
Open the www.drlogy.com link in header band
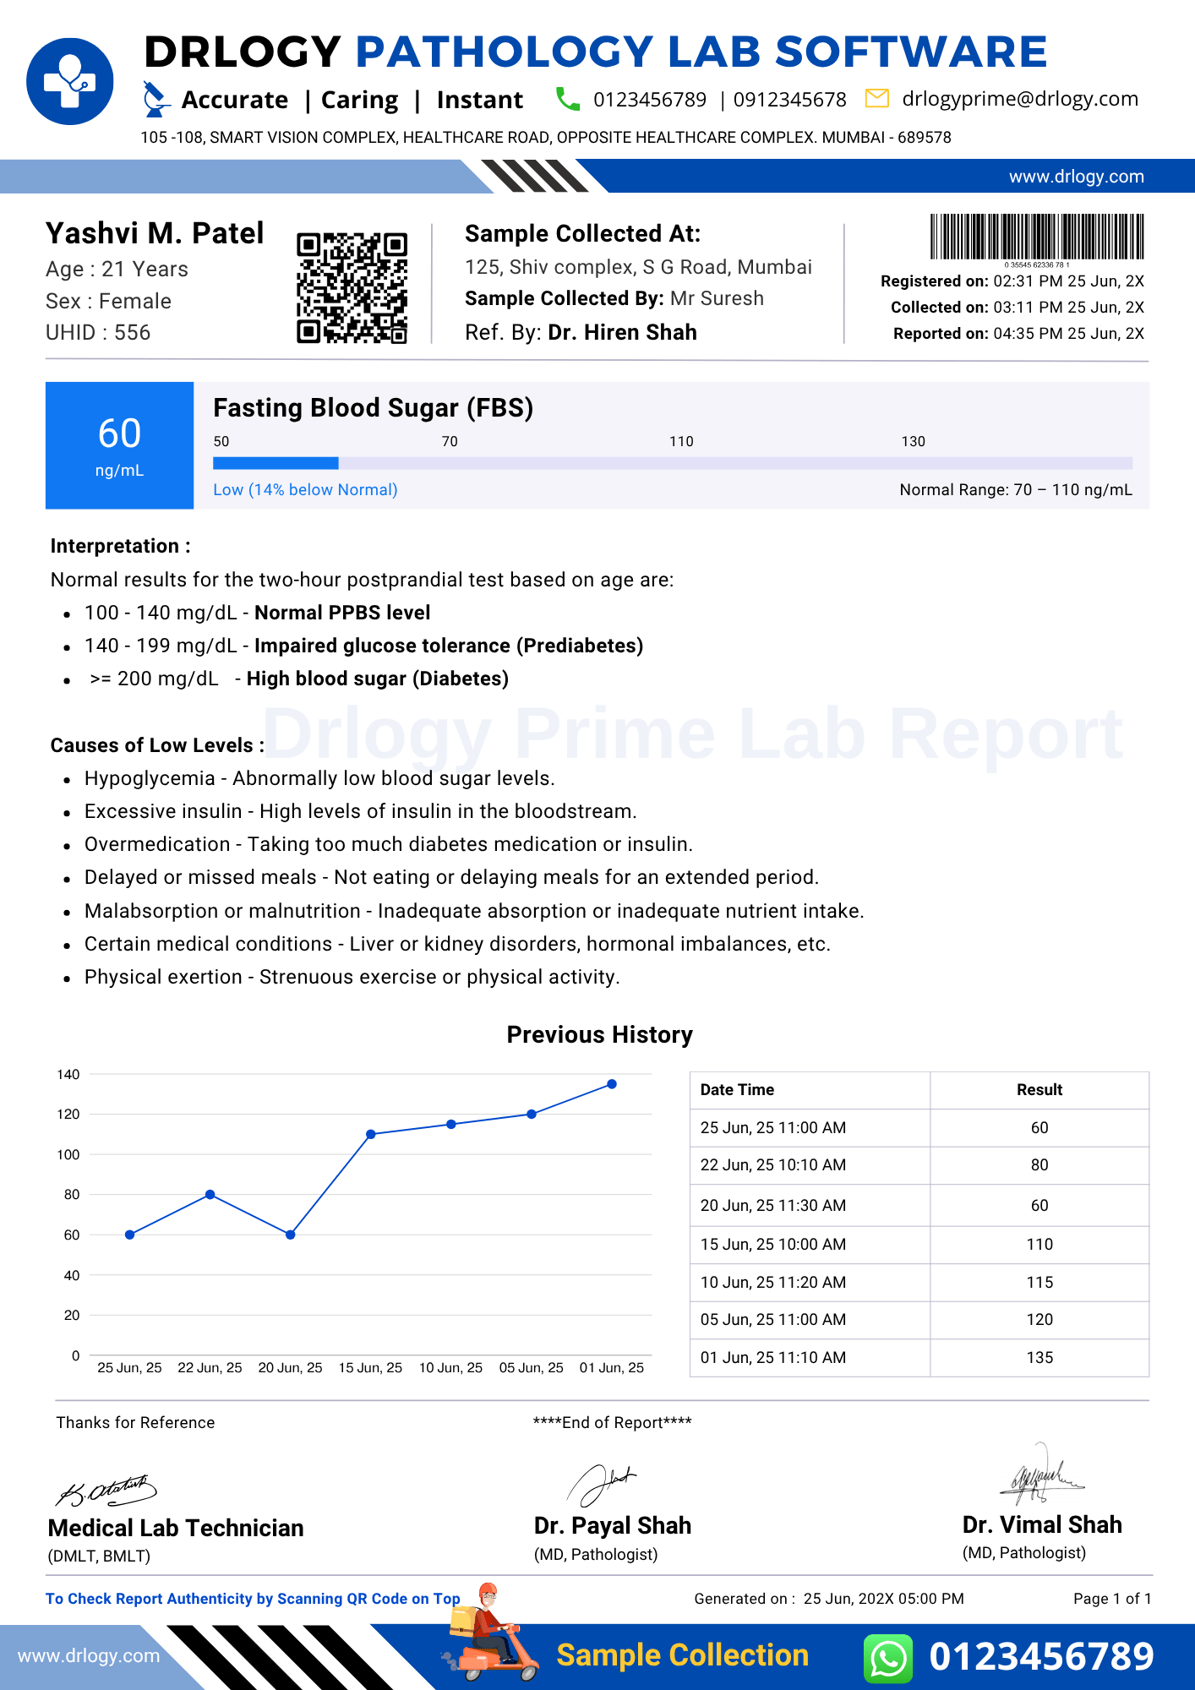(x=1076, y=177)
